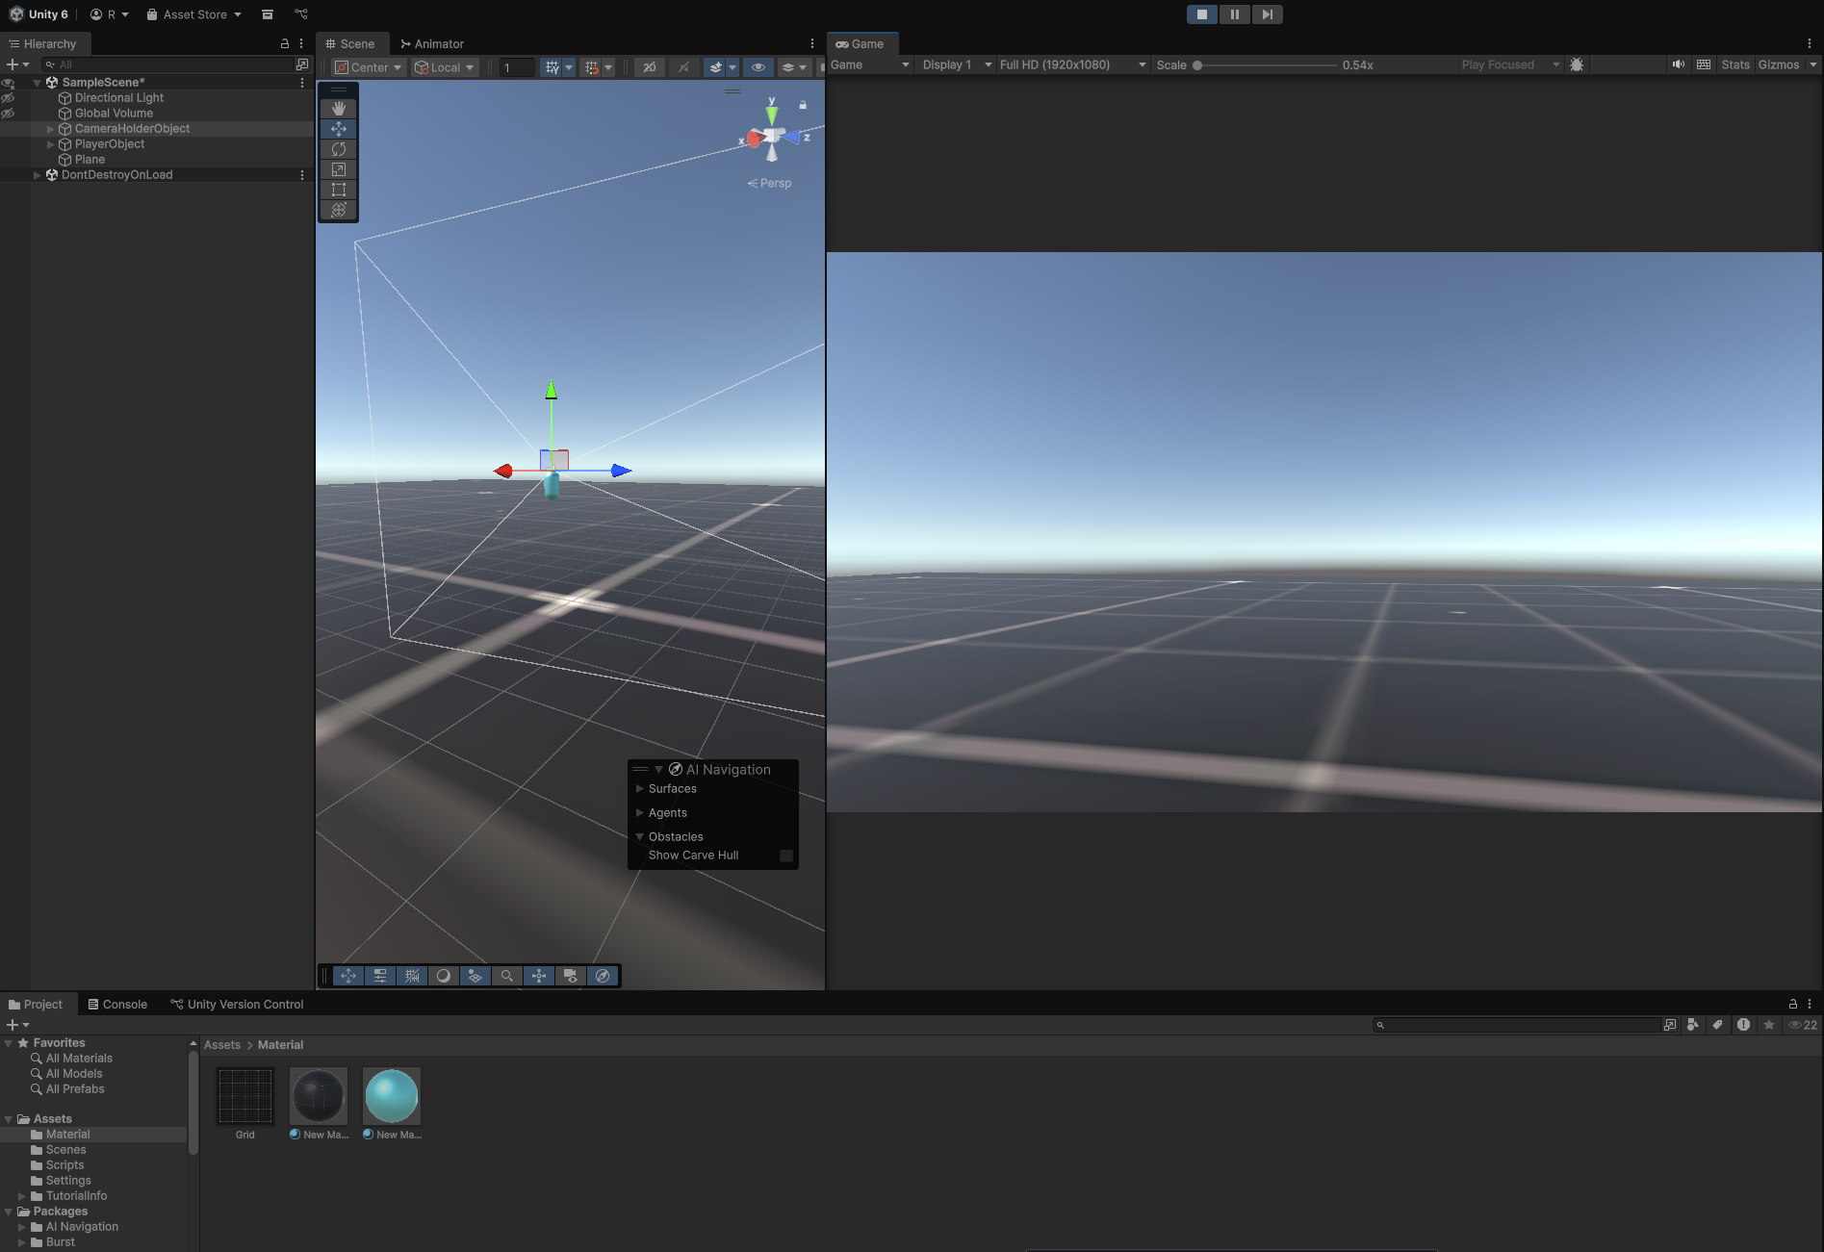Toggle Scene view lock icon near gizmo
The image size is (1824, 1252).
[803, 105]
